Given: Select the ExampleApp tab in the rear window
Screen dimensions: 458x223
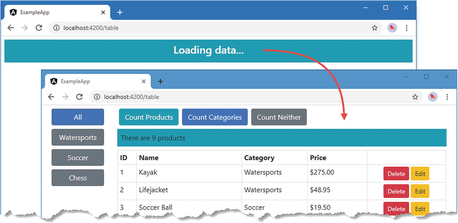Looking at the screenshot, I should 57,12.
